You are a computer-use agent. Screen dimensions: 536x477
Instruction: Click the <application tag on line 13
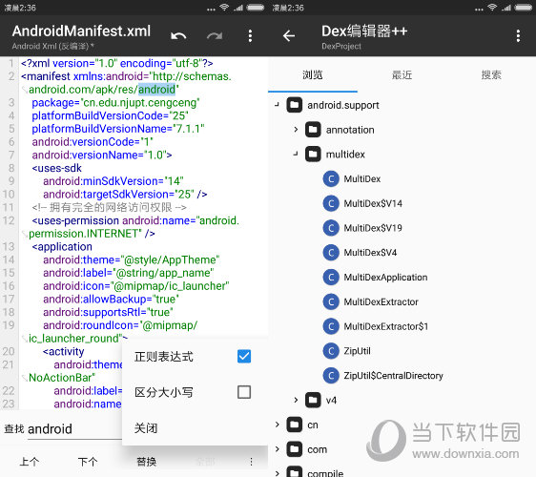[x=62, y=246]
